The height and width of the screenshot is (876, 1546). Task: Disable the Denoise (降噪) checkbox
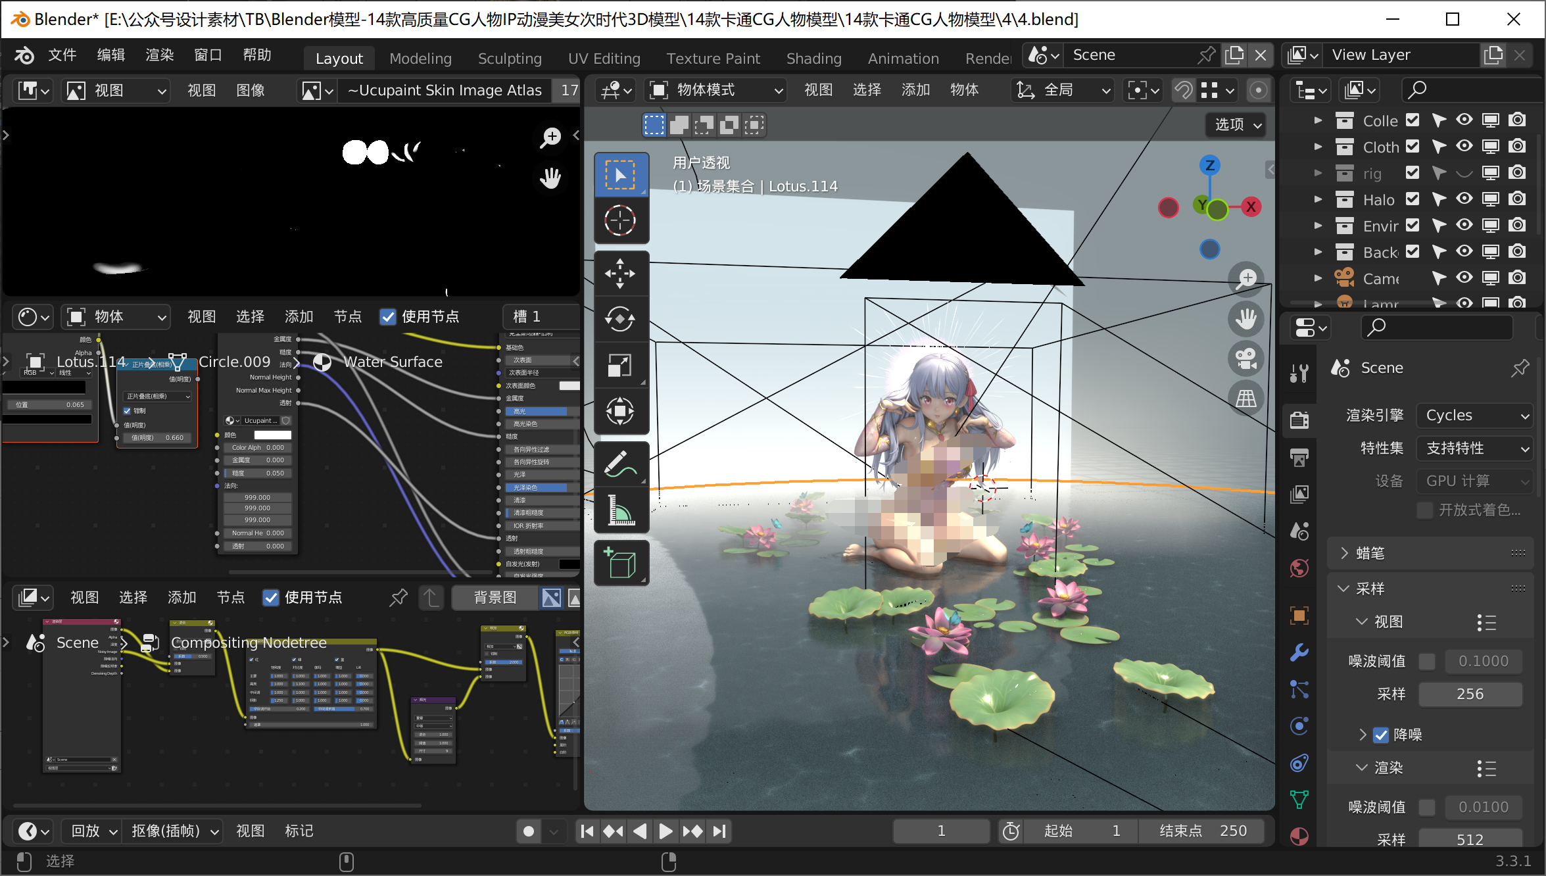[1381, 735]
